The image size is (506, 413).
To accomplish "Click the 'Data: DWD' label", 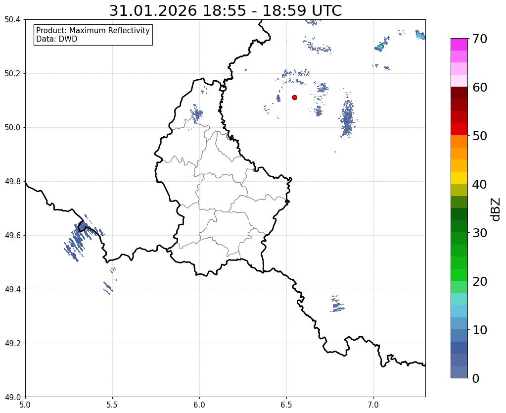I will point(57,39).
